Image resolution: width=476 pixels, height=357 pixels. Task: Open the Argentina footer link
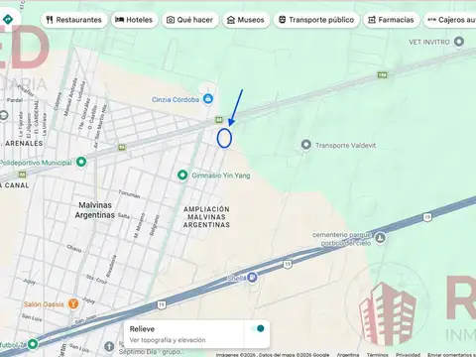[348, 355]
